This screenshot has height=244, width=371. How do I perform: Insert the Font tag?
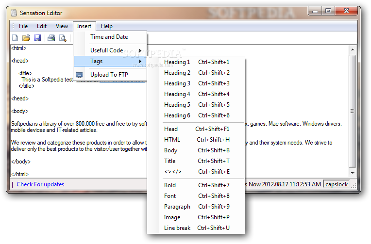(196, 196)
